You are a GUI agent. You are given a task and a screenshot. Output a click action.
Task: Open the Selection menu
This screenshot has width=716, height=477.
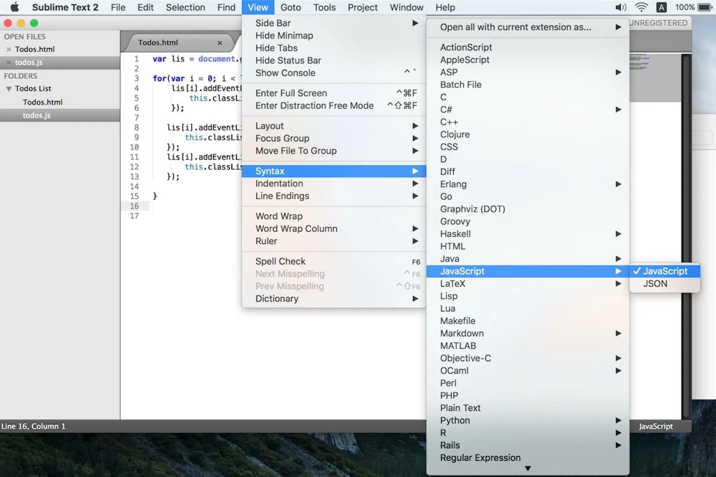pos(185,7)
